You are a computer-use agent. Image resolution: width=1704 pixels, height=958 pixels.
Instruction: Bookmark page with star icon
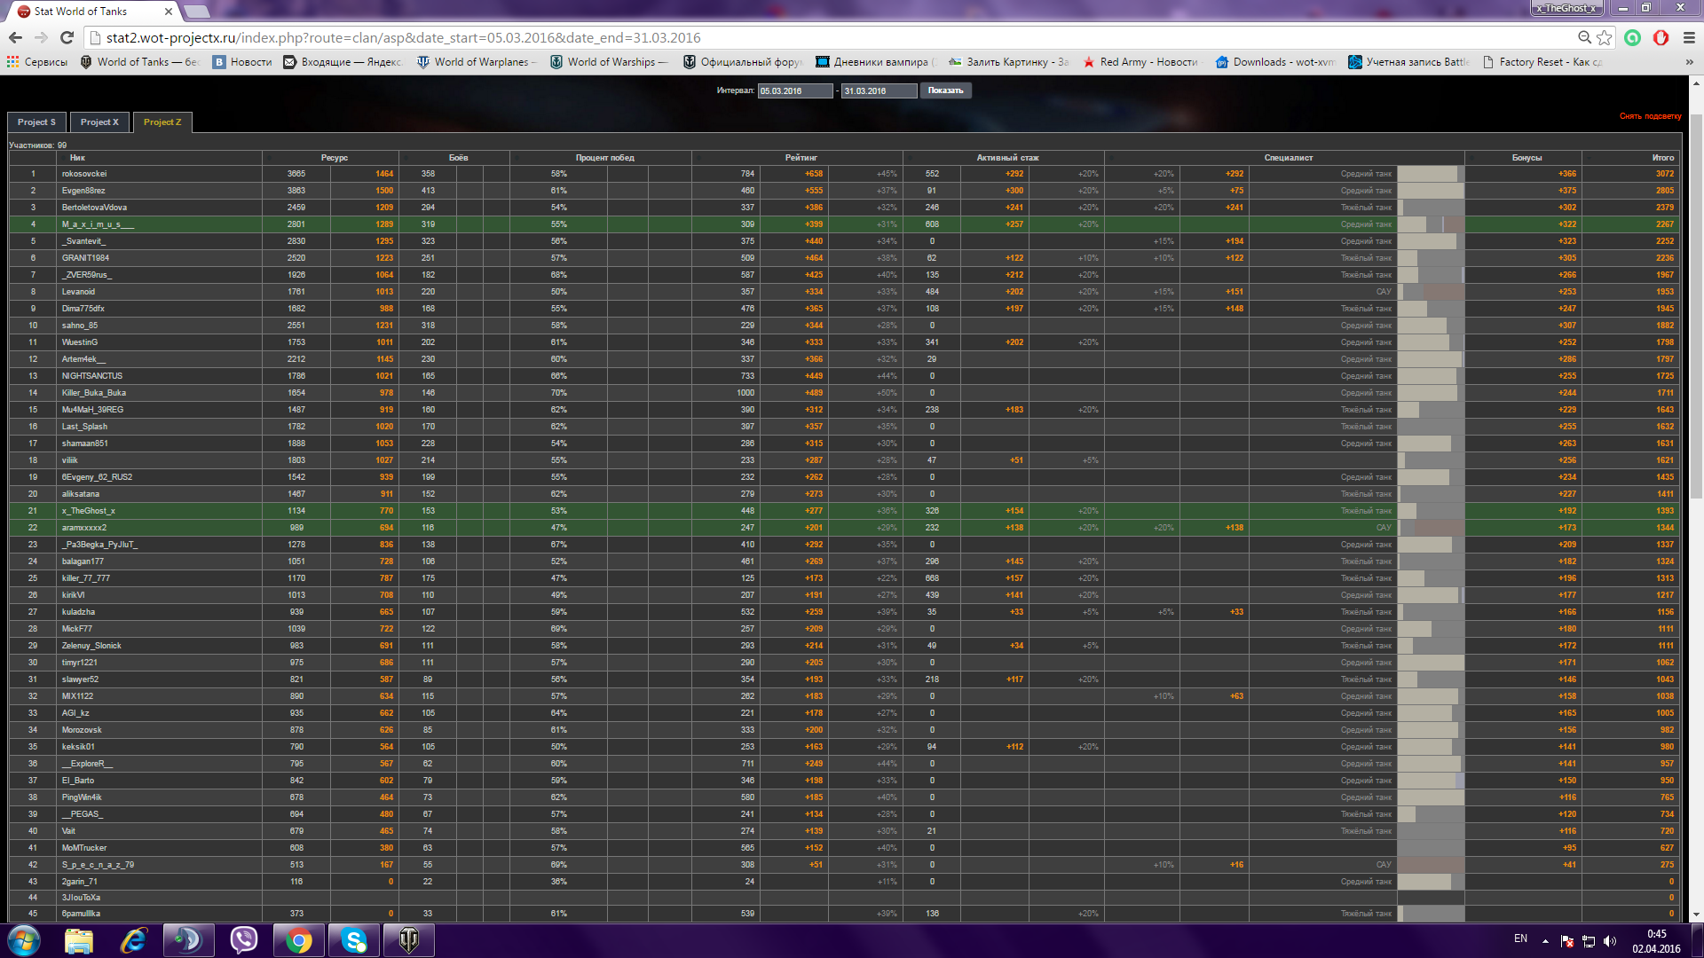click(x=1604, y=37)
